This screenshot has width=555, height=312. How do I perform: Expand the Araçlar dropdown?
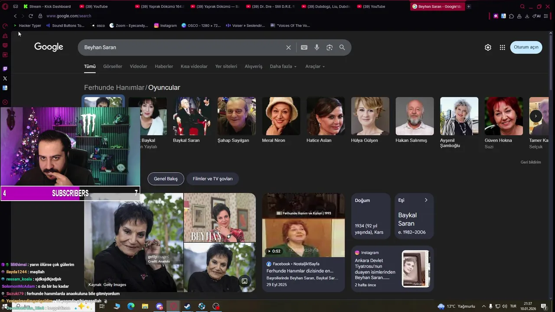[x=315, y=66]
